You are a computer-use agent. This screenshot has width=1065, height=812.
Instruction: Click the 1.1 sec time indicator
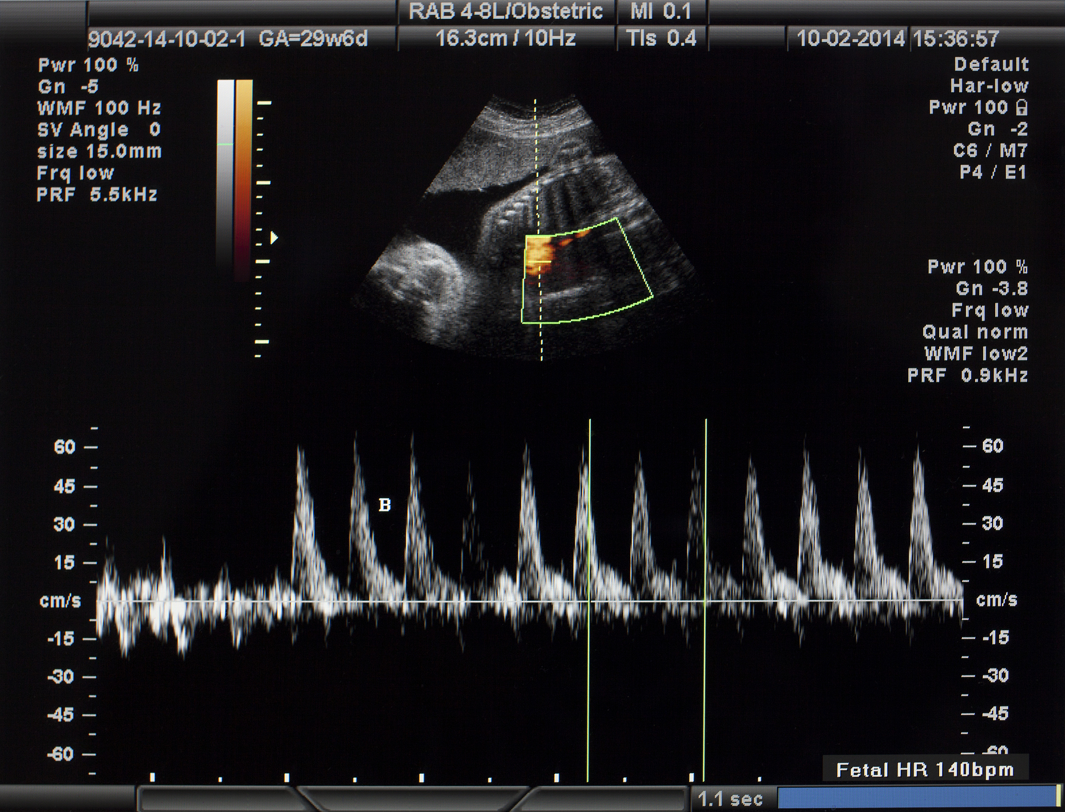pyautogui.click(x=730, y=798)
